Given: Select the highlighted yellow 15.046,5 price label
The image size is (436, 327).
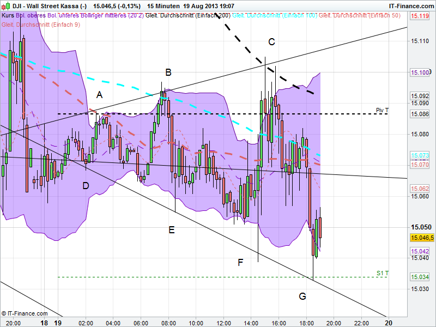Looking at the screenshot, I should tap(421, 238).
